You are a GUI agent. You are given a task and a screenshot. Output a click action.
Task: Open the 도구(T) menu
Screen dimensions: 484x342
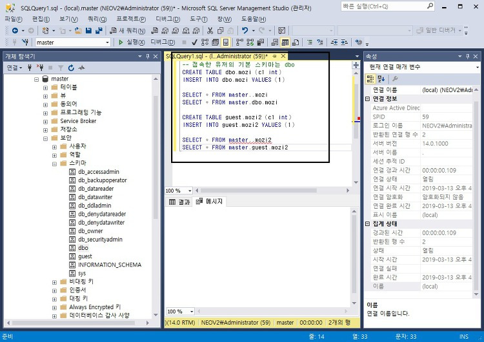click(x=199, y=19)
